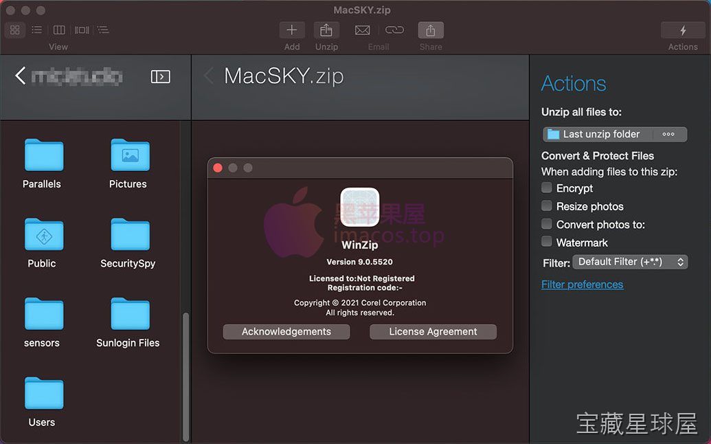Viewport: 711px width, 444px height.
Task: Open the Pictures folder
Action: tap(130, 155)
